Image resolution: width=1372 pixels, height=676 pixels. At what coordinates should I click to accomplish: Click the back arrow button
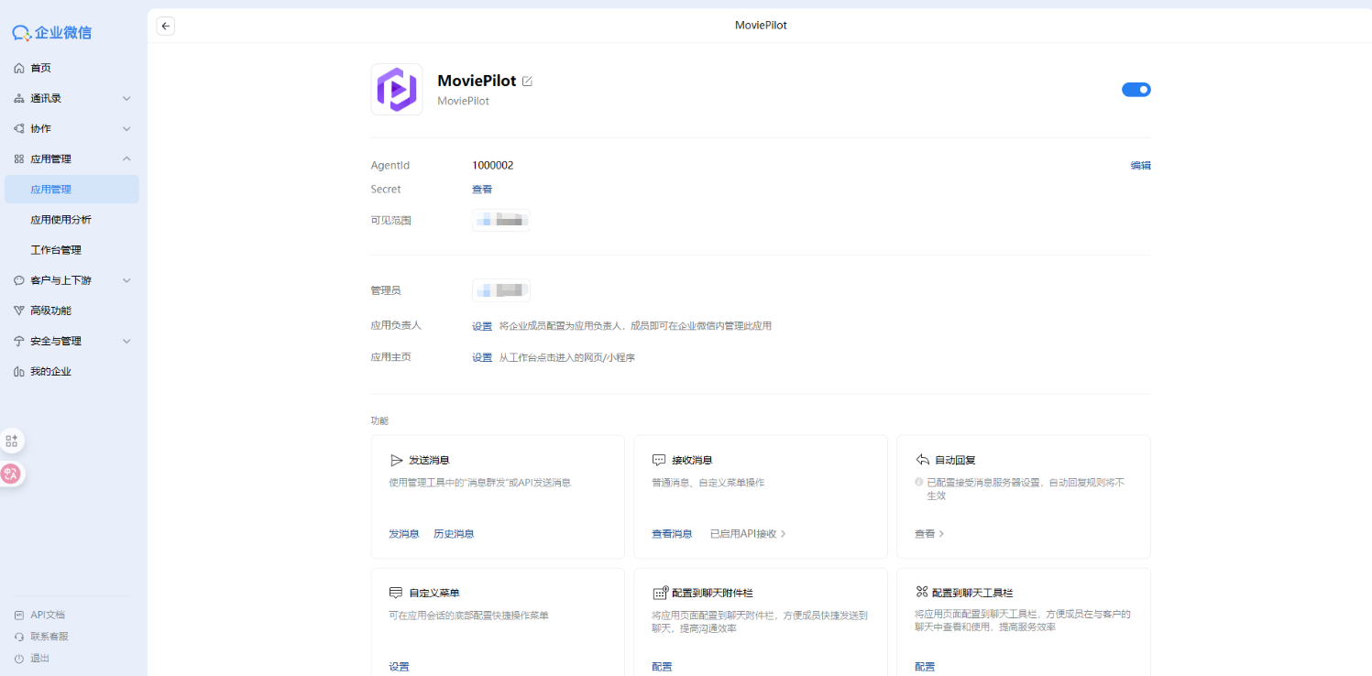point(165,26)
